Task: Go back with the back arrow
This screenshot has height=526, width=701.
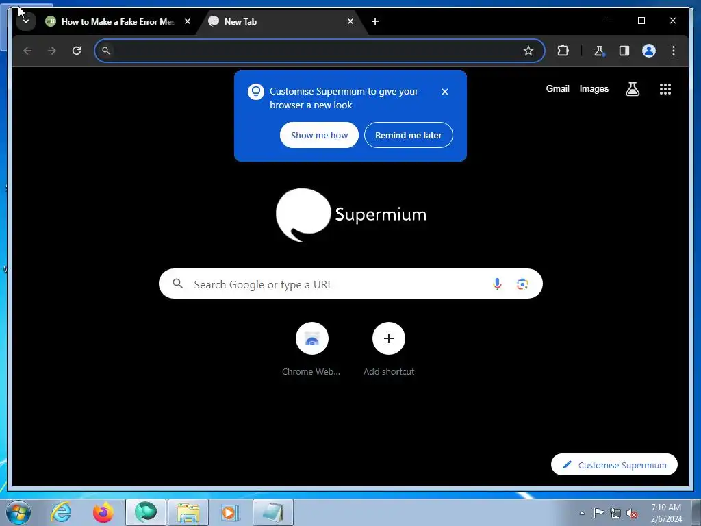Action: click(x=27, y=51)
